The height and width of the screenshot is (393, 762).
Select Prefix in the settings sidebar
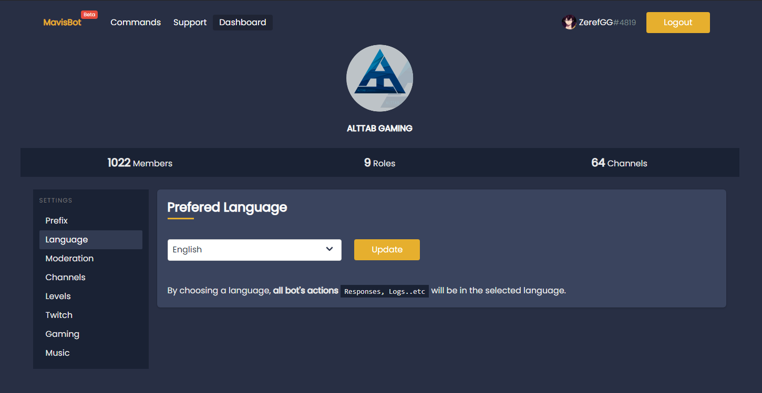tap(56, 220)
